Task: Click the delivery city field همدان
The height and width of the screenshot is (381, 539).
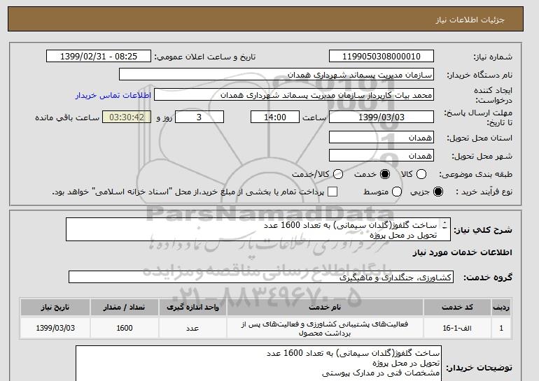Action: pos(381,155)
